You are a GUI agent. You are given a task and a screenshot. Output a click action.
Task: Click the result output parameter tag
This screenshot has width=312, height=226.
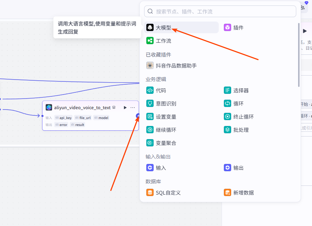[x=78, y=125]
